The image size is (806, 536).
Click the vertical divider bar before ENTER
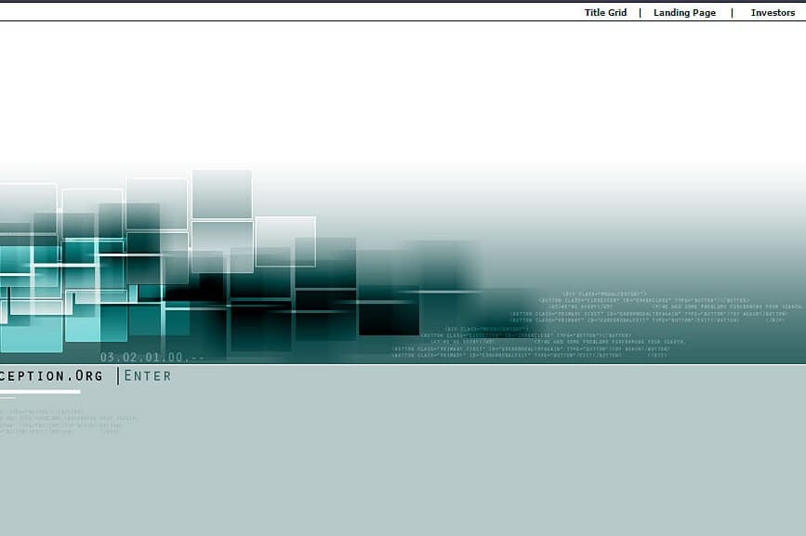[x=118, y=376]
